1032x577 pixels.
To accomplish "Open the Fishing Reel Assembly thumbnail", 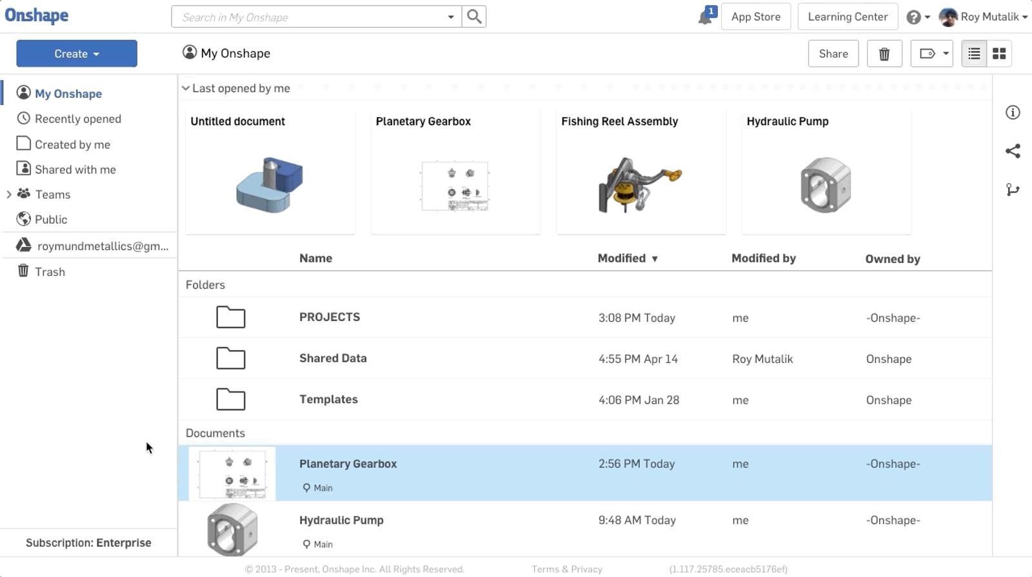I will pyautogui.click(x=640, y=184).
